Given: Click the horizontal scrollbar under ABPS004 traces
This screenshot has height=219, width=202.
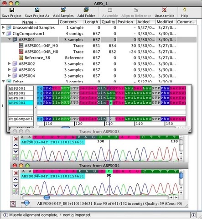Looking at the screenshot, I should (95, 198).
